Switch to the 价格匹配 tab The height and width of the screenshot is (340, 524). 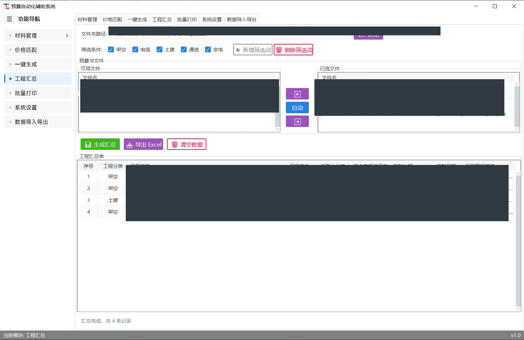click(112, 19)
